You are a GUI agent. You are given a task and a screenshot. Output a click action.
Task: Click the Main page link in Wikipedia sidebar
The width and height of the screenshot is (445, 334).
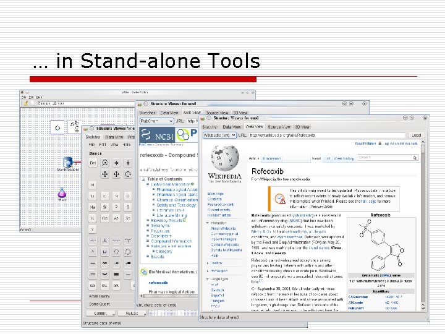click(216, 194)
